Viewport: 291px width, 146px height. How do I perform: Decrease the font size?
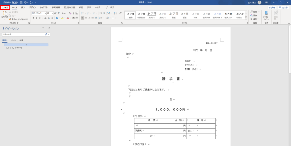pos(59,13)
